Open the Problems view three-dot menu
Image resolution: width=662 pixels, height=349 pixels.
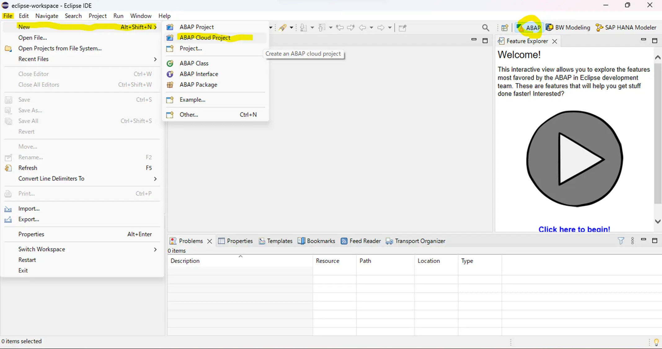[x=633, y=241]
